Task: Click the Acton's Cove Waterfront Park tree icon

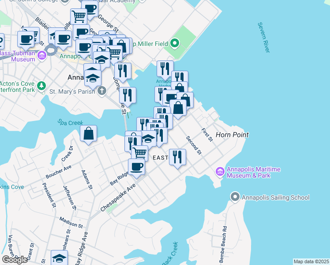Action: click(41, 86)
